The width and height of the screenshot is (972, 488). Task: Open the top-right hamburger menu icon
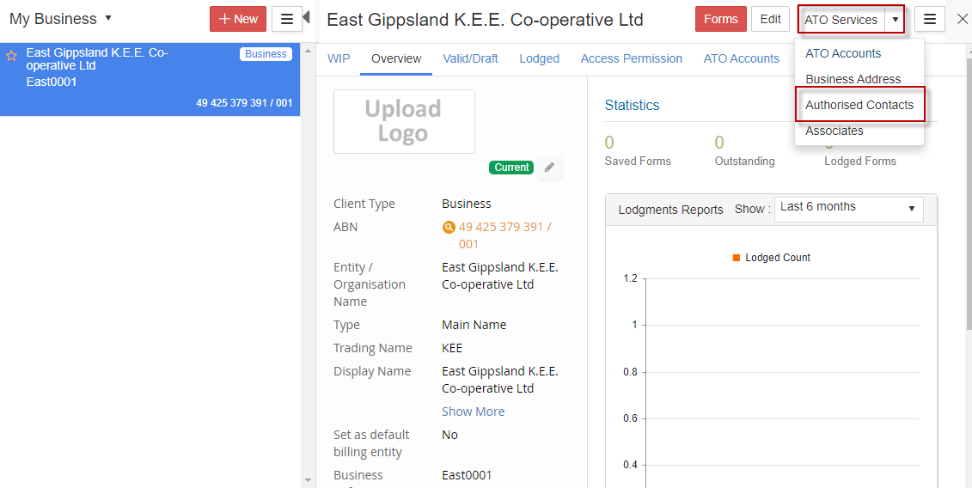pos(929,19)
